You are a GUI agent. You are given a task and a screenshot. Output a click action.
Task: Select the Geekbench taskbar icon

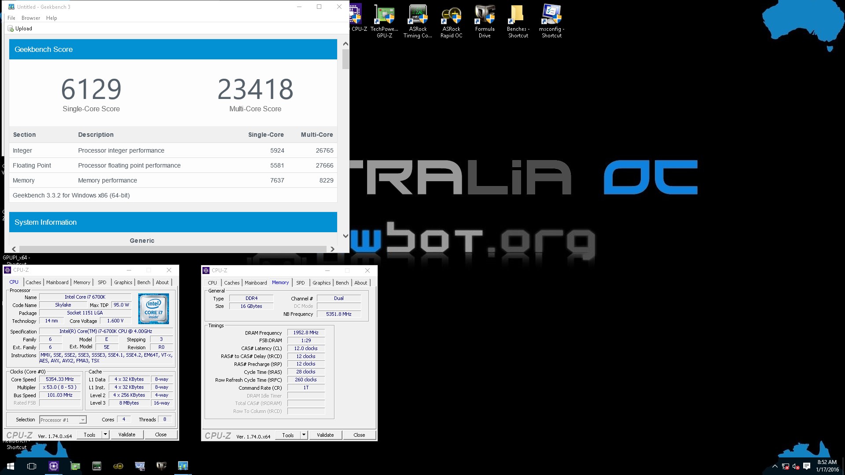click(183, 466)
